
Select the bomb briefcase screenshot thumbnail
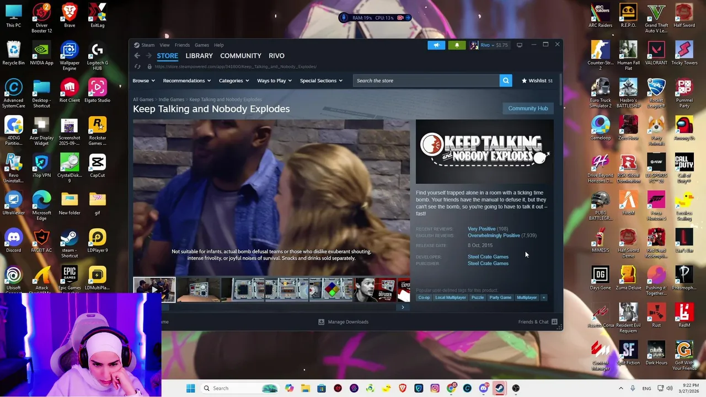(199, 290)
